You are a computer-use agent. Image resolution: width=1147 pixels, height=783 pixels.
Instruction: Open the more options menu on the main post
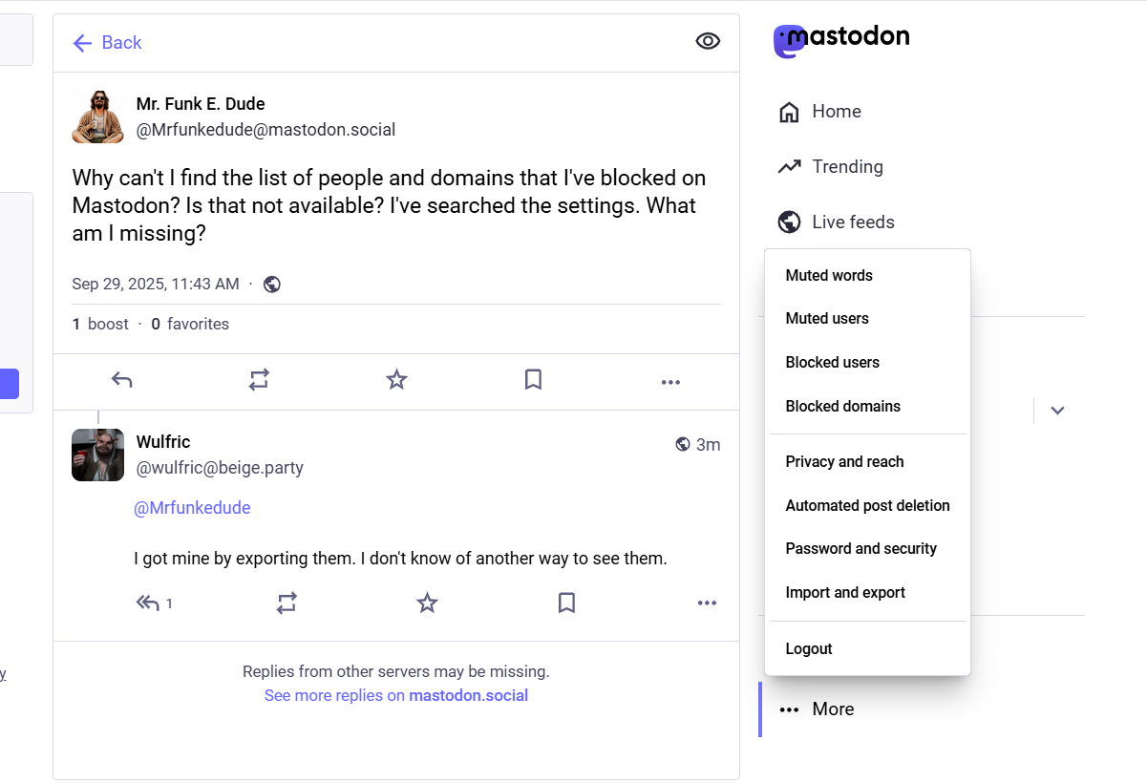point(670,381)
